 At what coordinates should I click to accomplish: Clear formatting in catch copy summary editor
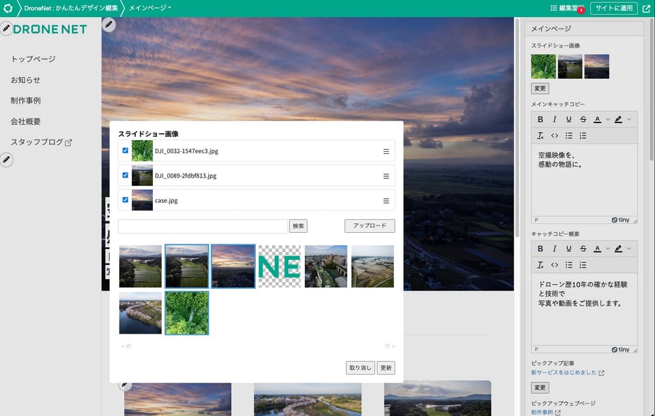pyautogui.click(x=540, y=265)
